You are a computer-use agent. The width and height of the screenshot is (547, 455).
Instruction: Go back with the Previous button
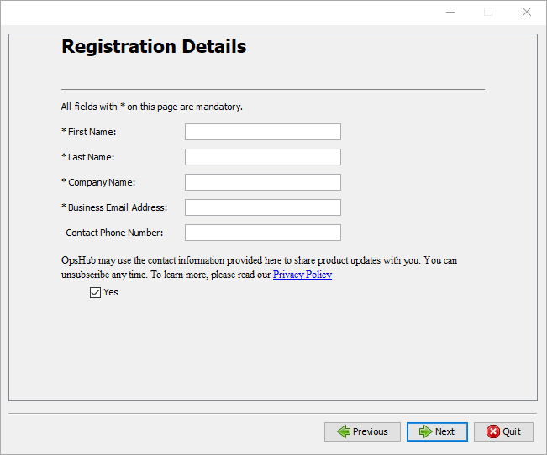coord(363,431)
